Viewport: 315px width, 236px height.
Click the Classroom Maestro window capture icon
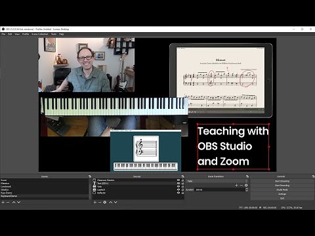click(x=94, y=180)
